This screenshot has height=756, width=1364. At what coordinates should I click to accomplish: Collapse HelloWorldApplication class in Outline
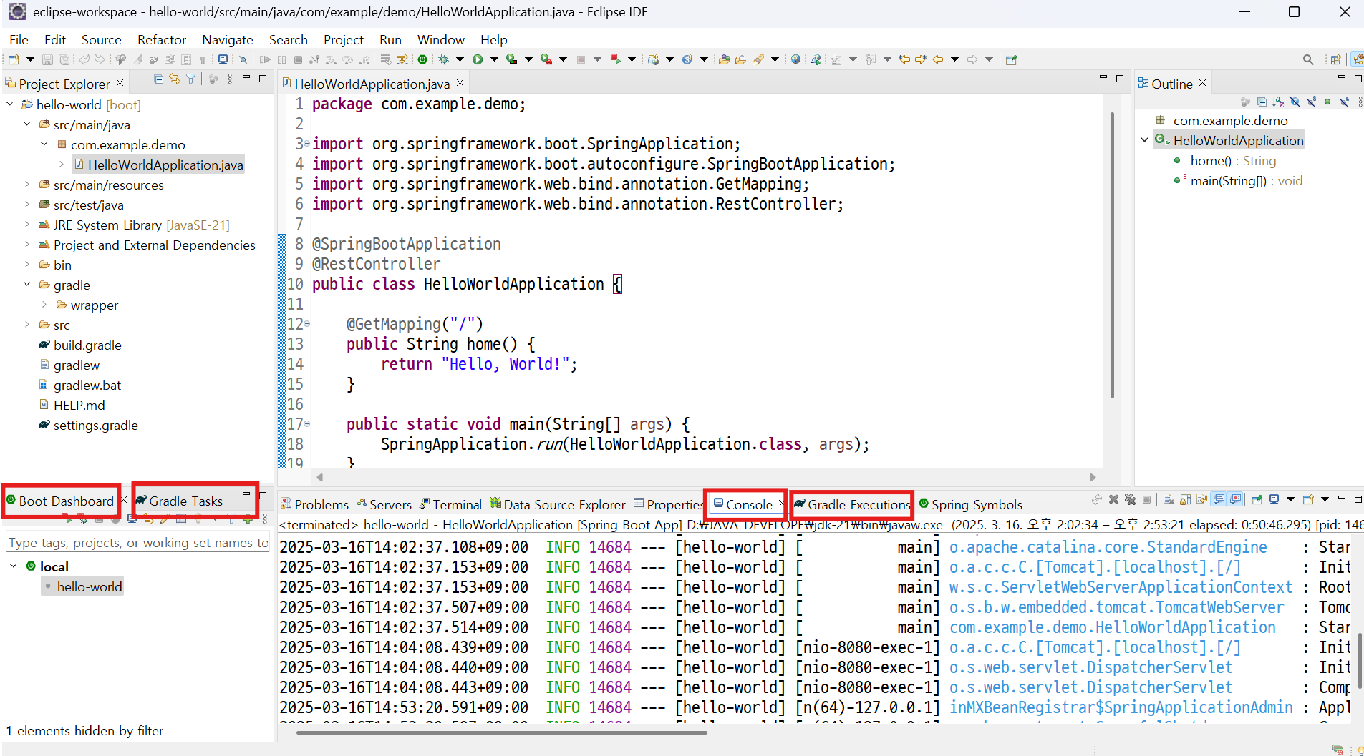pyautogui.click(x=1144, y=140)
